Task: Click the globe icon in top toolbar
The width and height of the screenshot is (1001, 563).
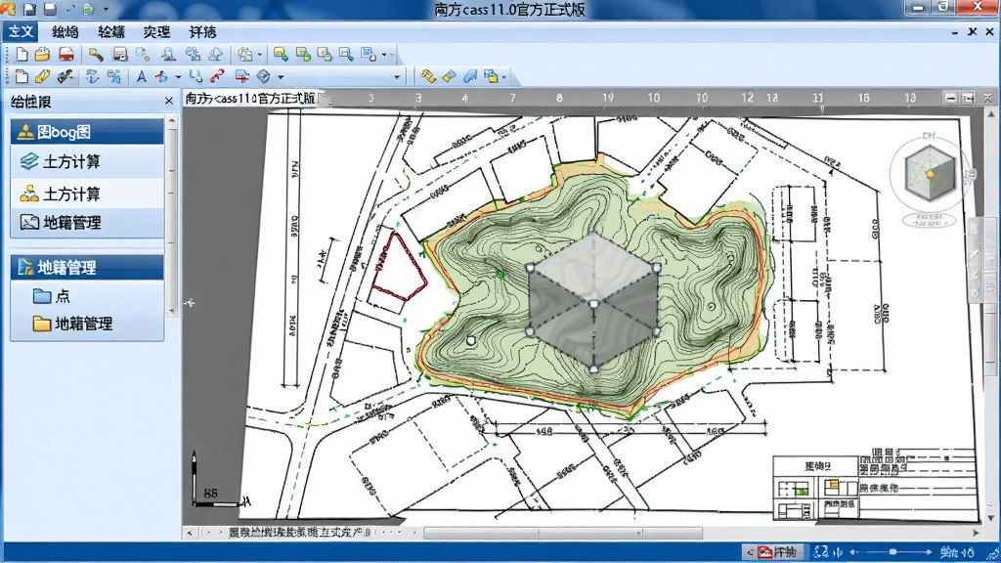Action: 193,55
